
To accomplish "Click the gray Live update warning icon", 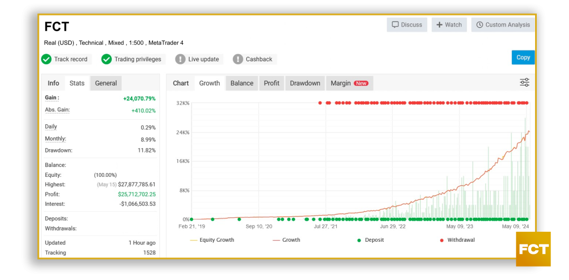I will tap(180, 59).
